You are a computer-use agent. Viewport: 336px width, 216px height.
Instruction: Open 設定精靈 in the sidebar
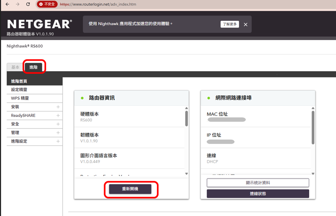(35, 90)
